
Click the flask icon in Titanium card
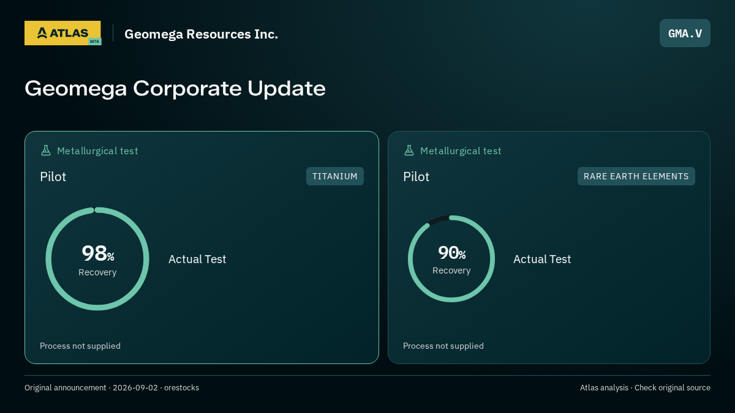pyautogui.click(x=46, y=151)
